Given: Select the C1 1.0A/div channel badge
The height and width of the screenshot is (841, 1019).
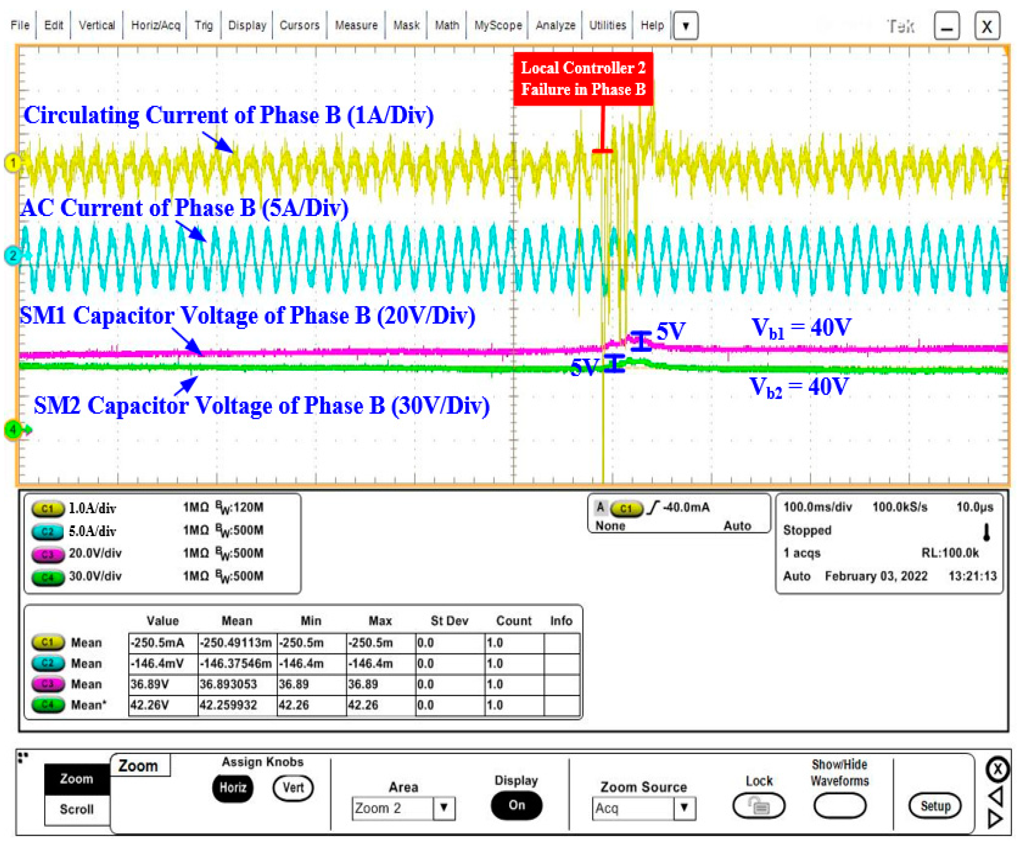Looking at the screenshot, I should [48, 509].
